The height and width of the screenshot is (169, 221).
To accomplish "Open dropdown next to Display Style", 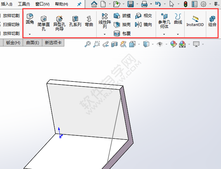I will (x=153, y=44).
